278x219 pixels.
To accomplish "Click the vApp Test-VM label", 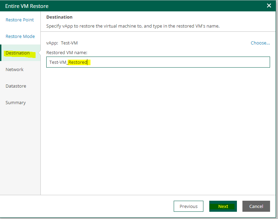I will coord(62,43).
